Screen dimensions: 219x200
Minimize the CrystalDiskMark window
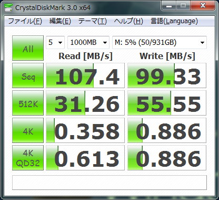point(169,6)
